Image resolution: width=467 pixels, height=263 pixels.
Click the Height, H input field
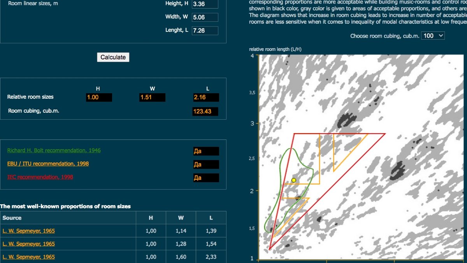[x=205, y=4]
